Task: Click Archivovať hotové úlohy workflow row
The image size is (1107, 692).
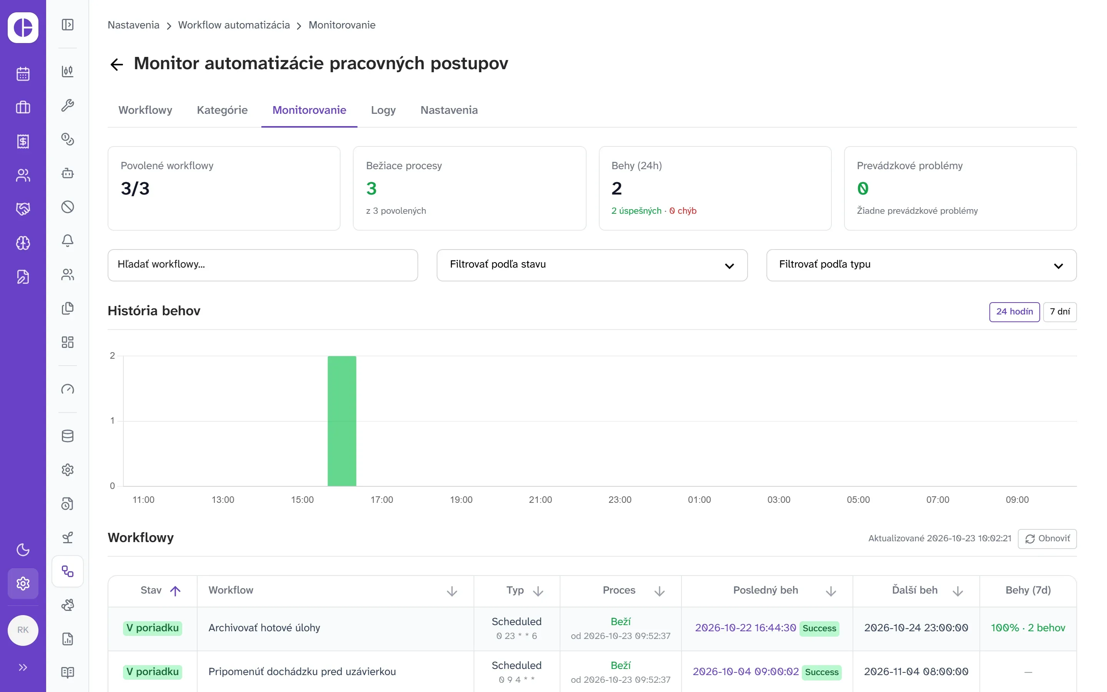Action: 592,629
